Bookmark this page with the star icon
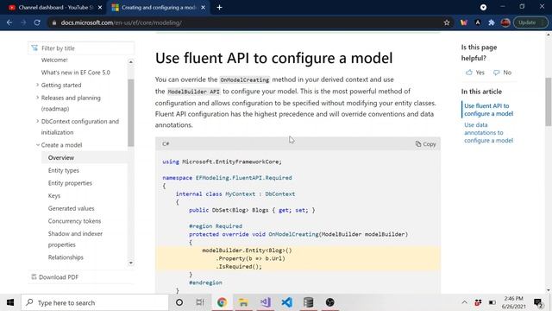The height and width of the screenshot is (311, 552). click(x=447, y=22)
